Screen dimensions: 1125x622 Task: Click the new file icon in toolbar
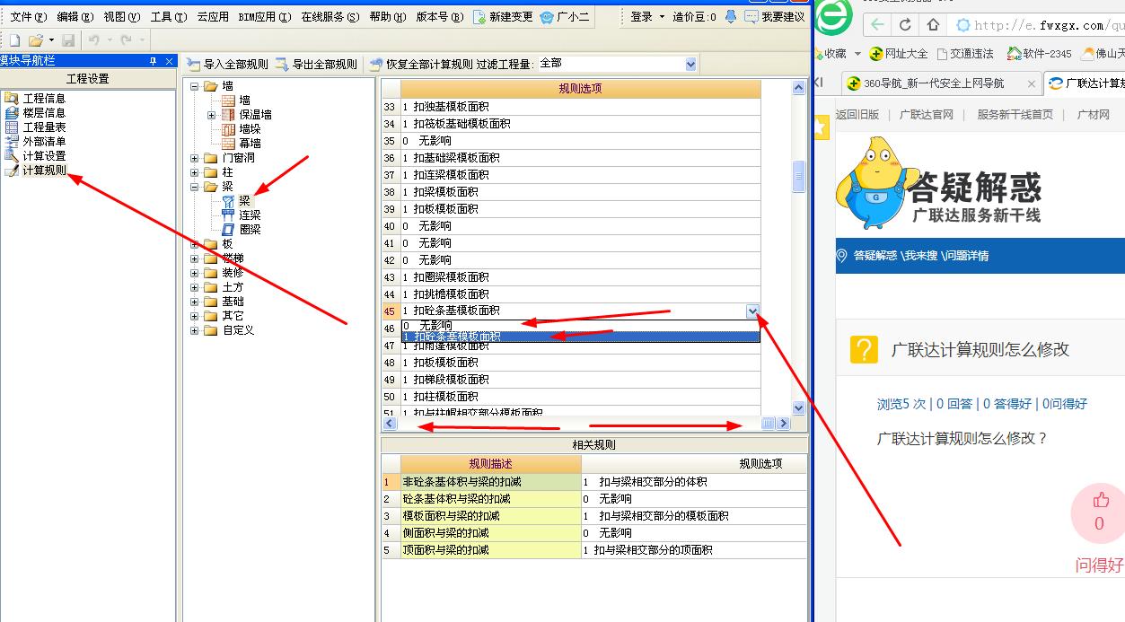point(14,40)
